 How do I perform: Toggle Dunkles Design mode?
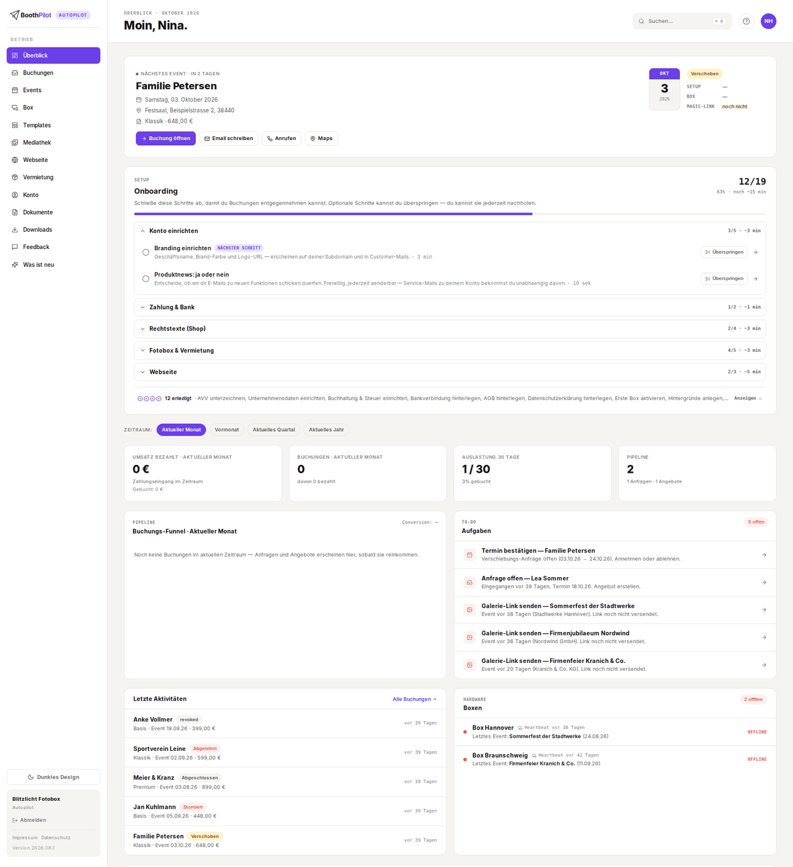pos(54,777)
